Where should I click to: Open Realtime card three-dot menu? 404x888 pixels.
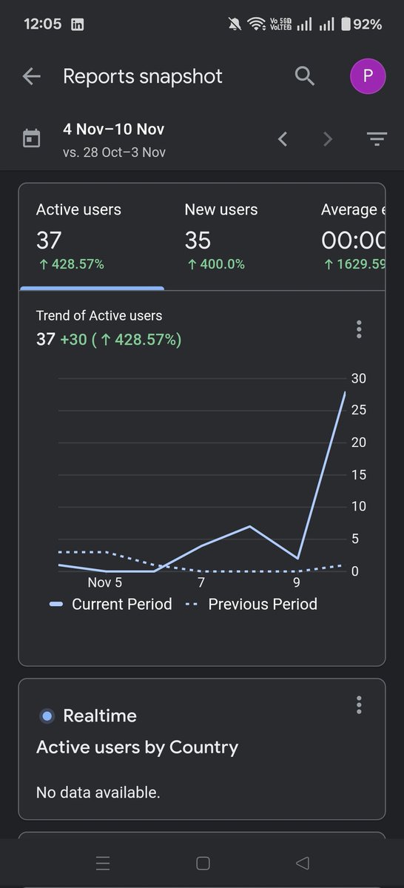(359, 705)
